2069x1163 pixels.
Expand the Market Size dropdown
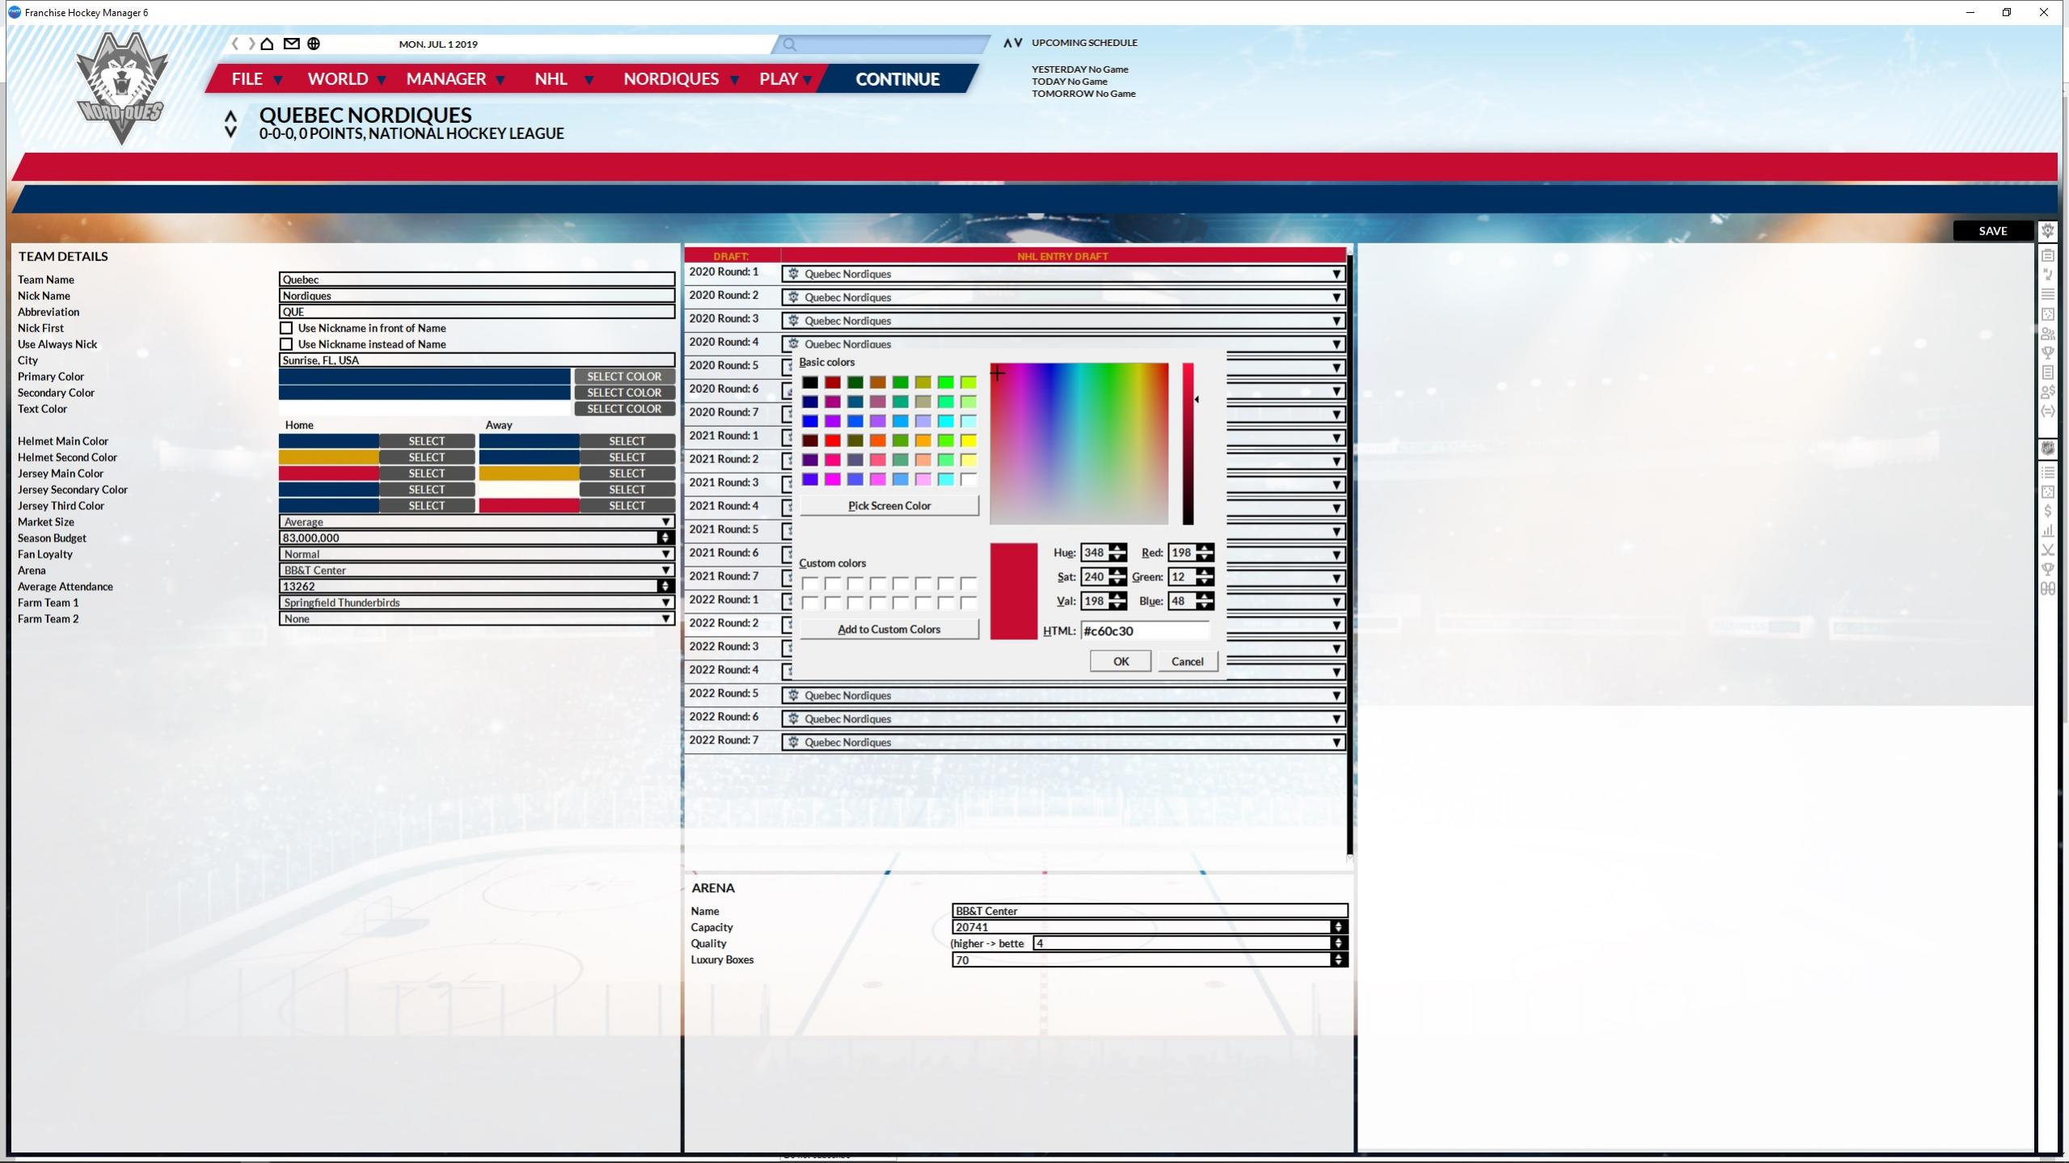point(665,522)
